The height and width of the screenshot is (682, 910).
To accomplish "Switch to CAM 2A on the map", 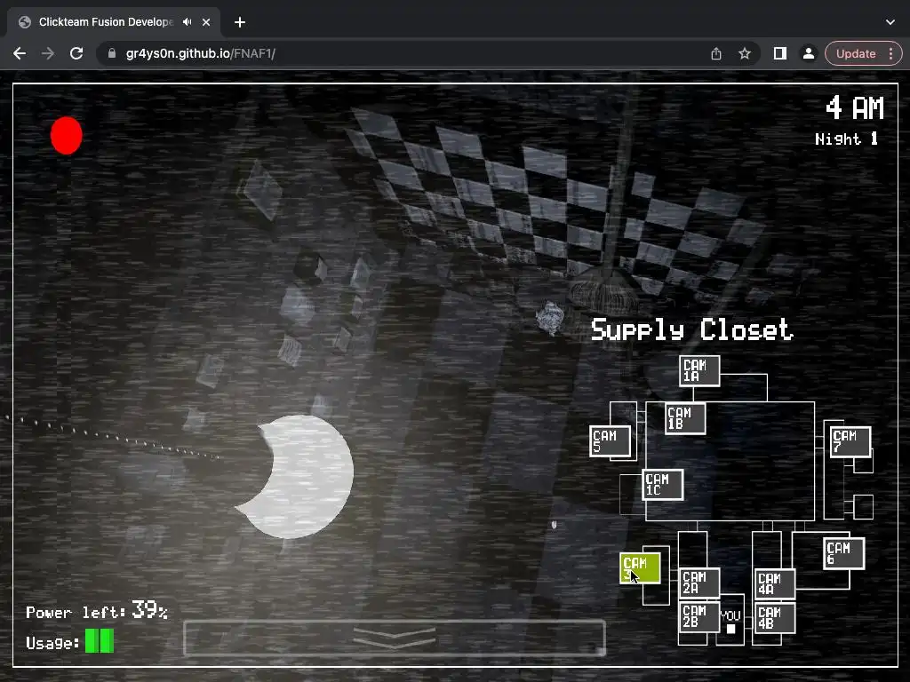I will click(x=699, y=583).
